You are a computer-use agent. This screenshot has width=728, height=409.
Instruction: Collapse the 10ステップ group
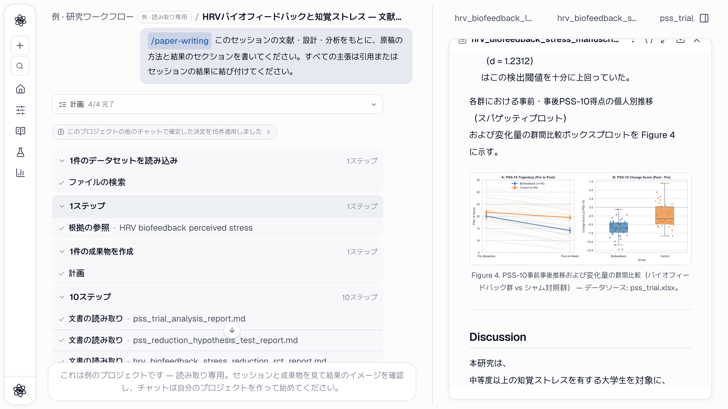pos(62,297)
